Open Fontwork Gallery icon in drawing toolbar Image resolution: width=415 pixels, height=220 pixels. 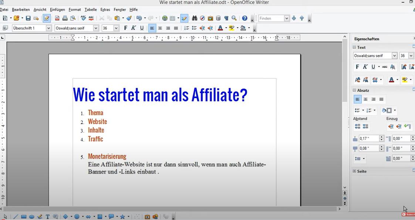[x=148, y=217]
